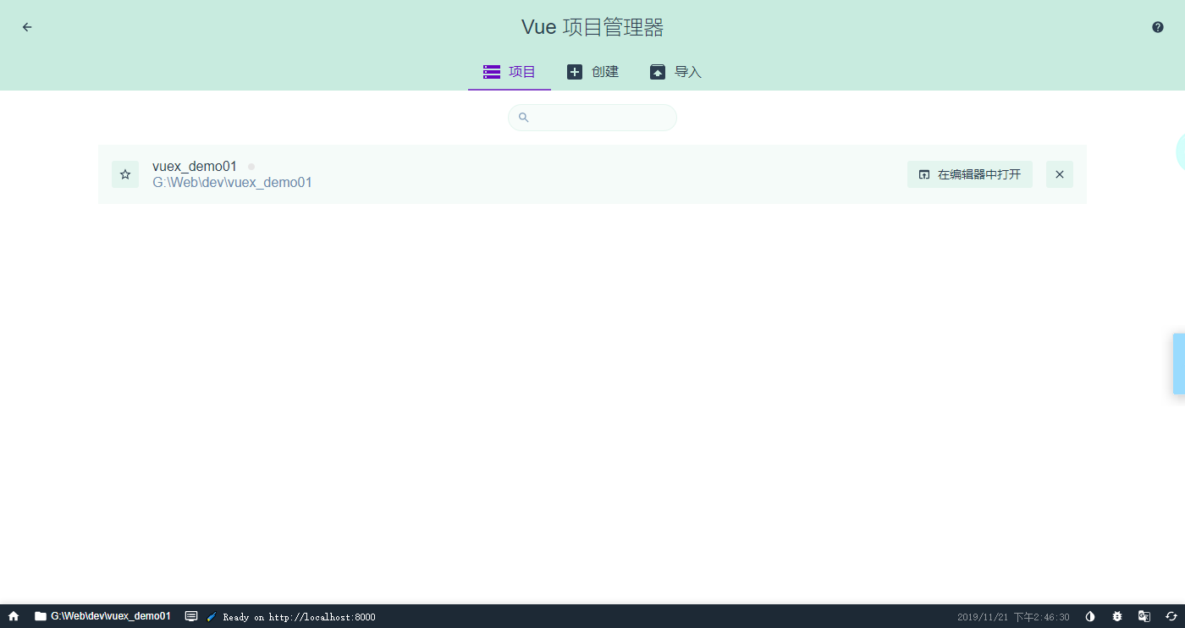1185x628 pixels.
Task: Click the bug report icon
Action: point(1117,617)
